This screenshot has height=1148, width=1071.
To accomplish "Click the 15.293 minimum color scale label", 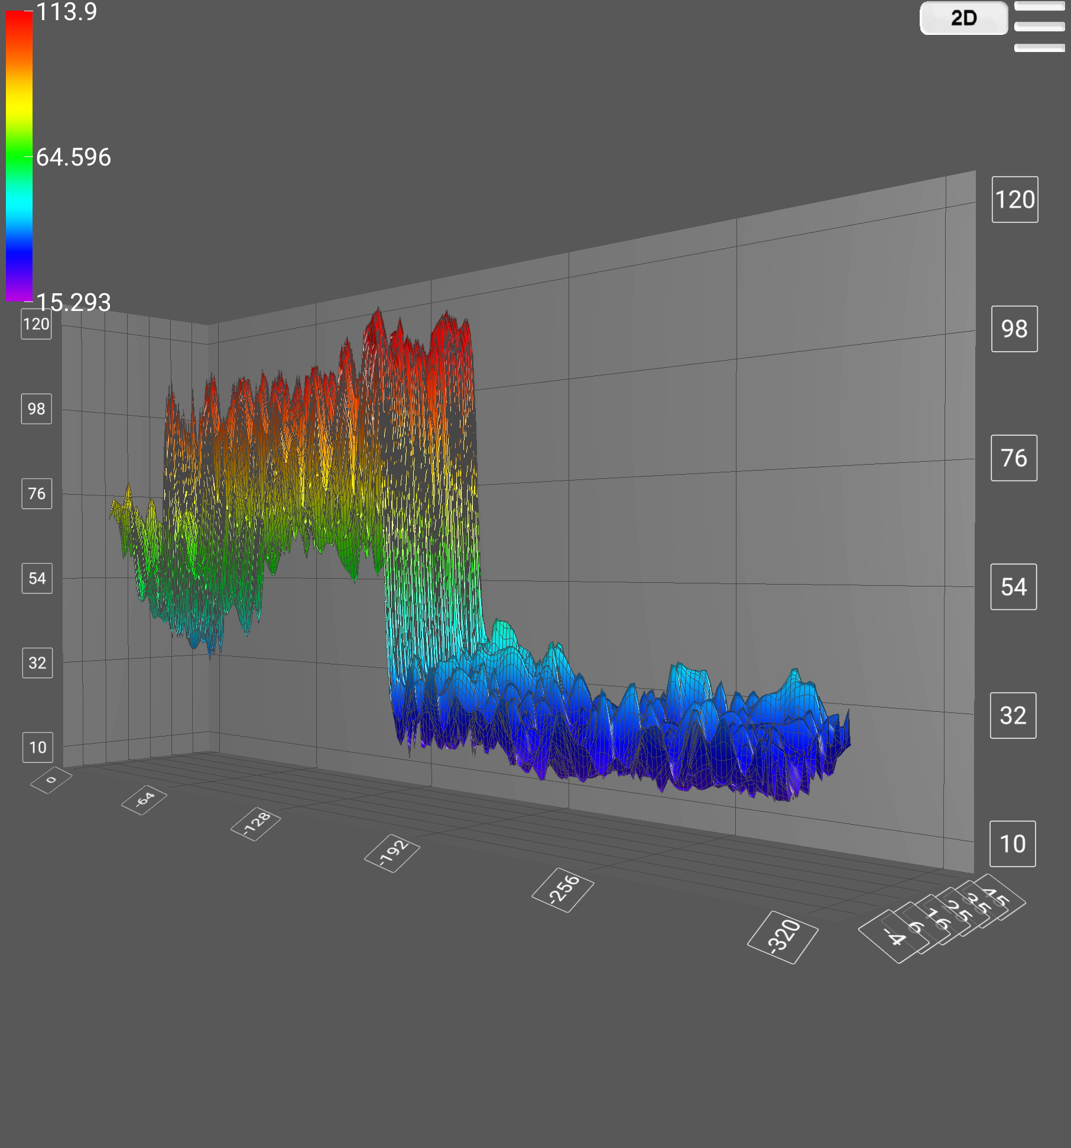I will [x=73, y=302].
